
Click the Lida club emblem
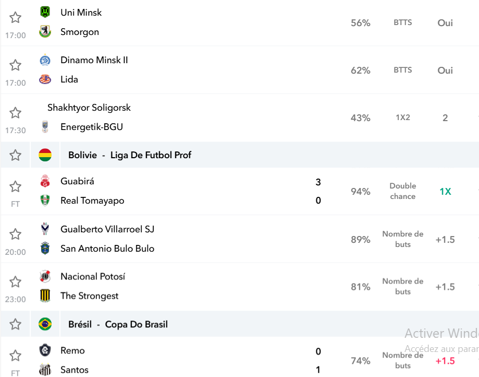pyautogui.click(x=45, y=79)
